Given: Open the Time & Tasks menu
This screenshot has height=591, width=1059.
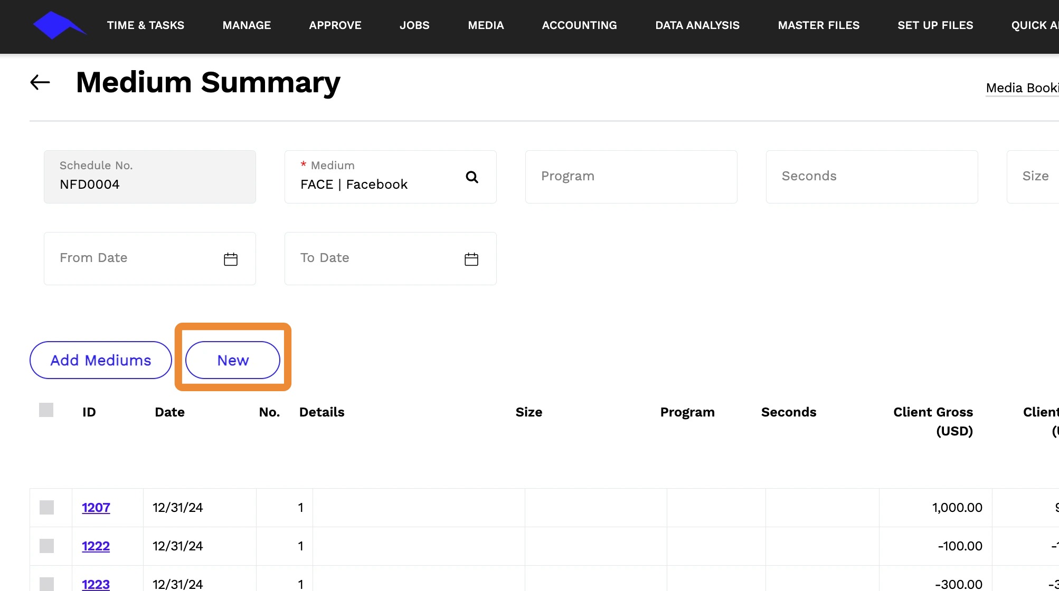Looking at the screenshot, I should (146, 25).
